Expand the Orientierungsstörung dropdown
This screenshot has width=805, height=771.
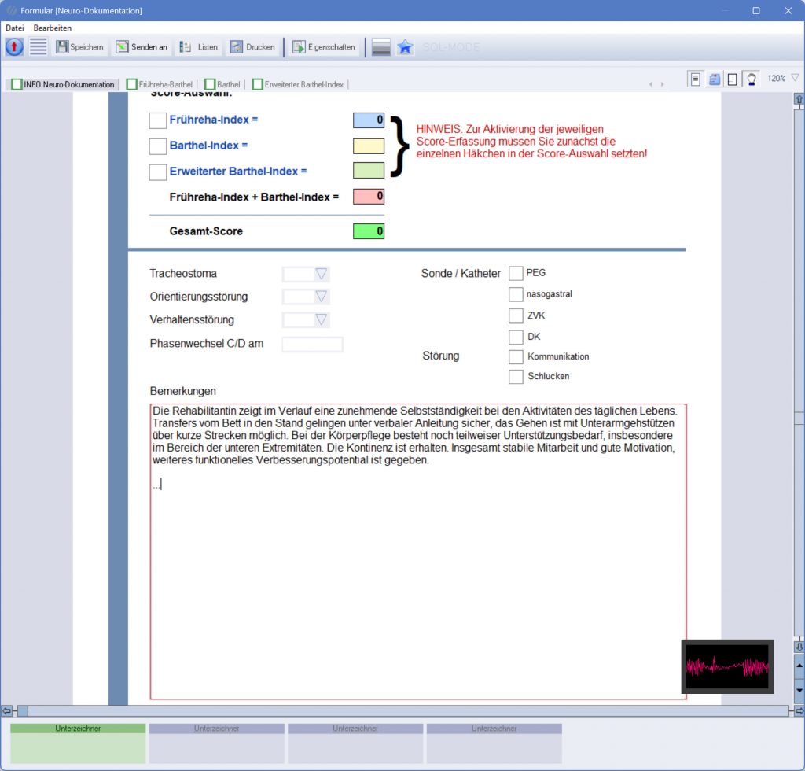tap(321, 297)
